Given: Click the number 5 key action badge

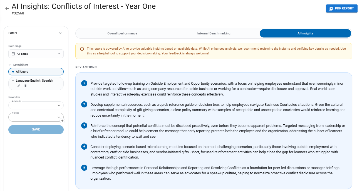Looking at the screenshot, I should (84, 168).
